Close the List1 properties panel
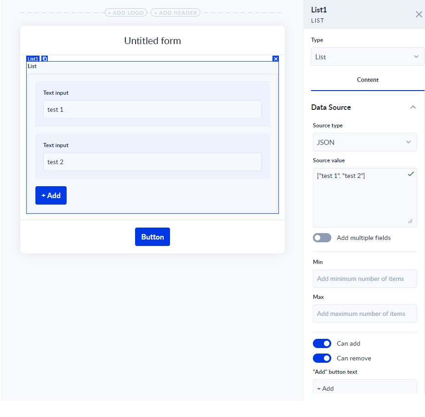The width and height of the screenshot is (425, 417). 419,14
